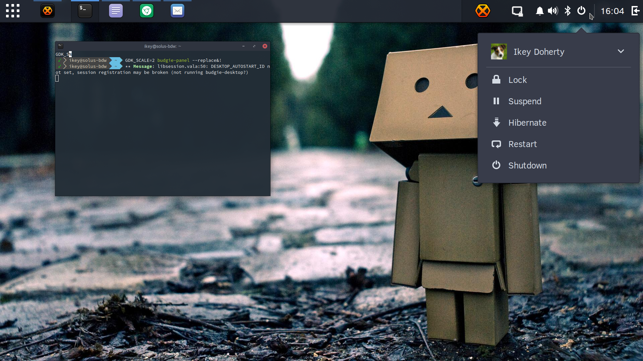Click the Shutdown power symbol icon
Screen dimensions: 643x361
click(x=496, y=165)
